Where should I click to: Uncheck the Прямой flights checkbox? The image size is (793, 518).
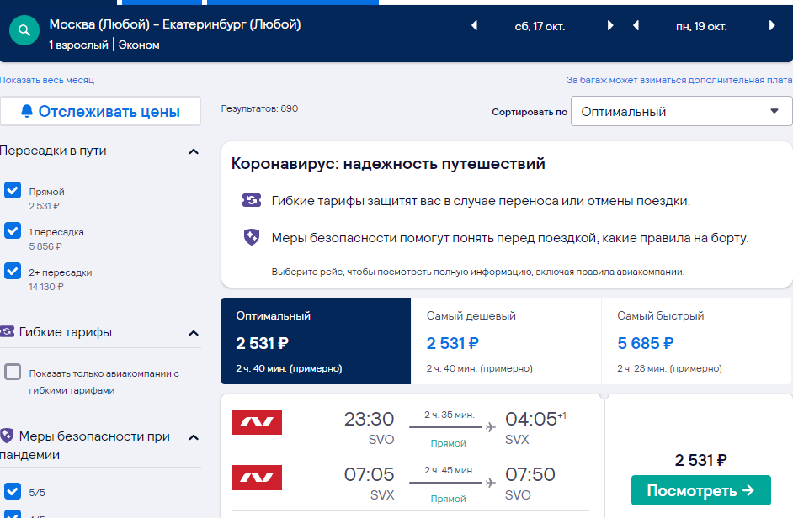tap(13, 191)
